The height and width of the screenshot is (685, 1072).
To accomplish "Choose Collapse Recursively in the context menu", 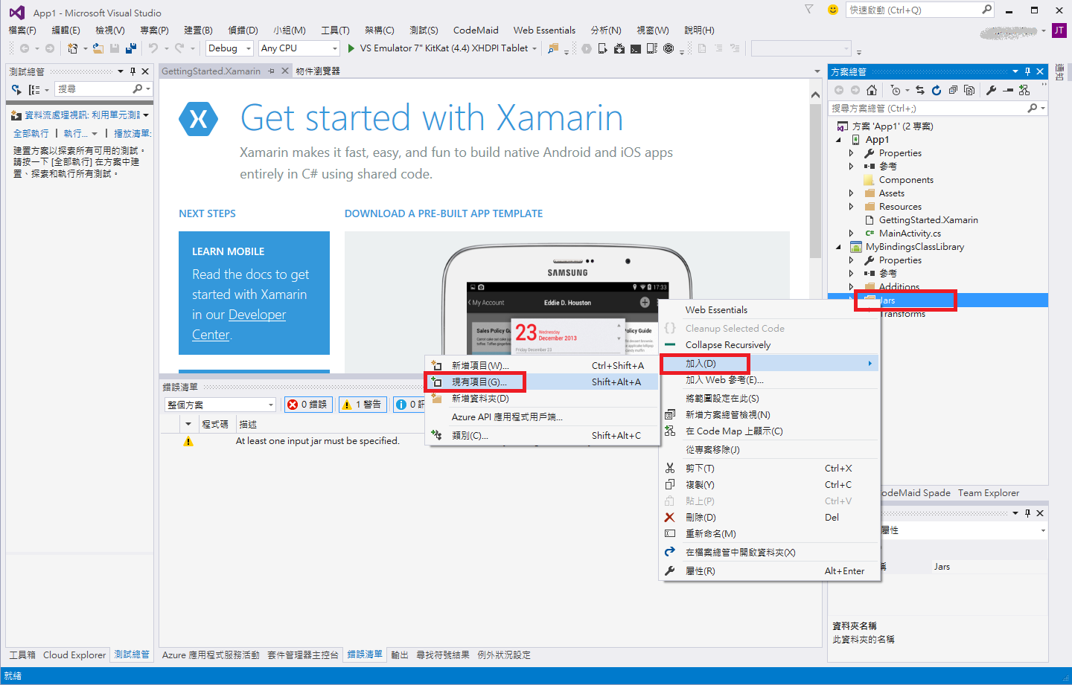I will 770,345.
